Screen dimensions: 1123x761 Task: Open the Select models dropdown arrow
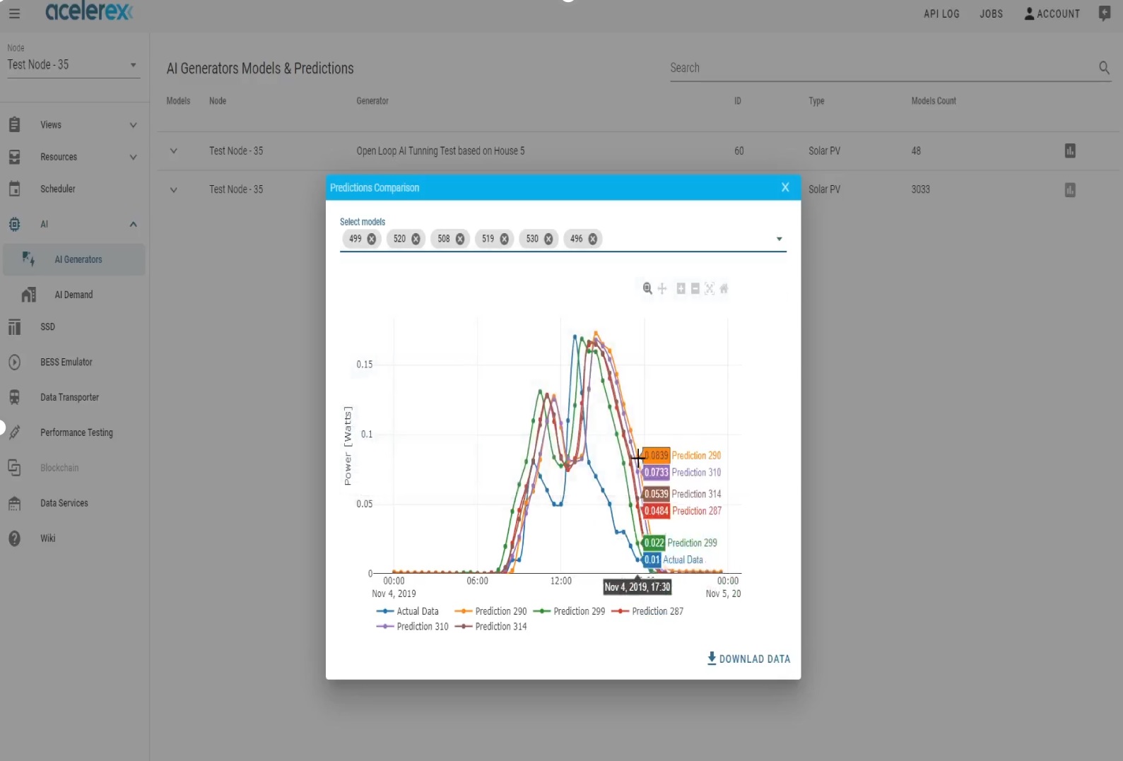779,239
